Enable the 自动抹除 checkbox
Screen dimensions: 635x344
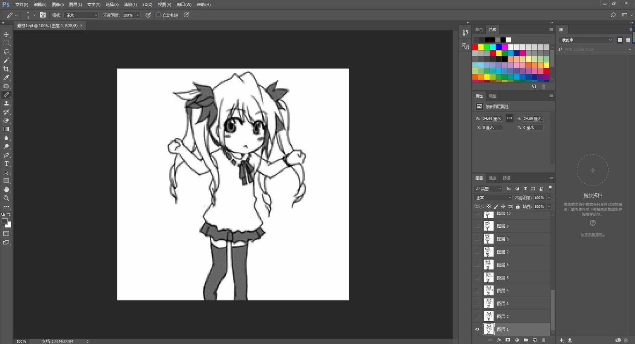(x=158, y=15)
